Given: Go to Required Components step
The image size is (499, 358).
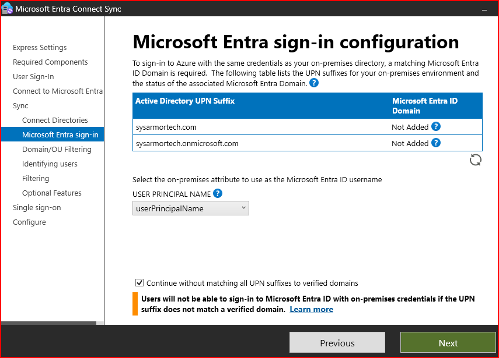Looking at the screenshot, I should (50, 62).
